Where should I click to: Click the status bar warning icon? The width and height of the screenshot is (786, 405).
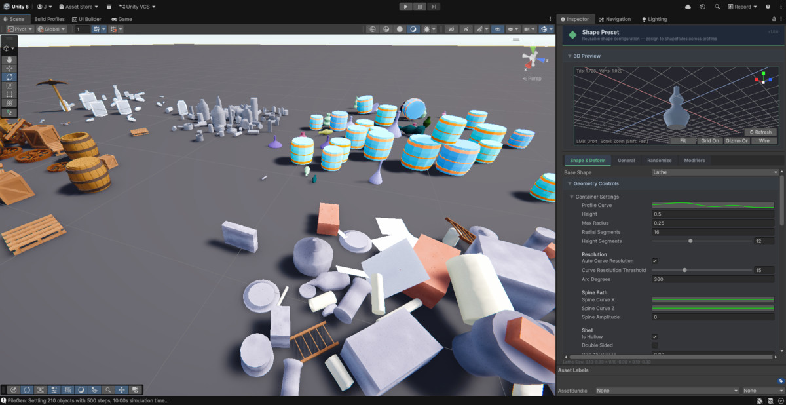click(3, 400)
